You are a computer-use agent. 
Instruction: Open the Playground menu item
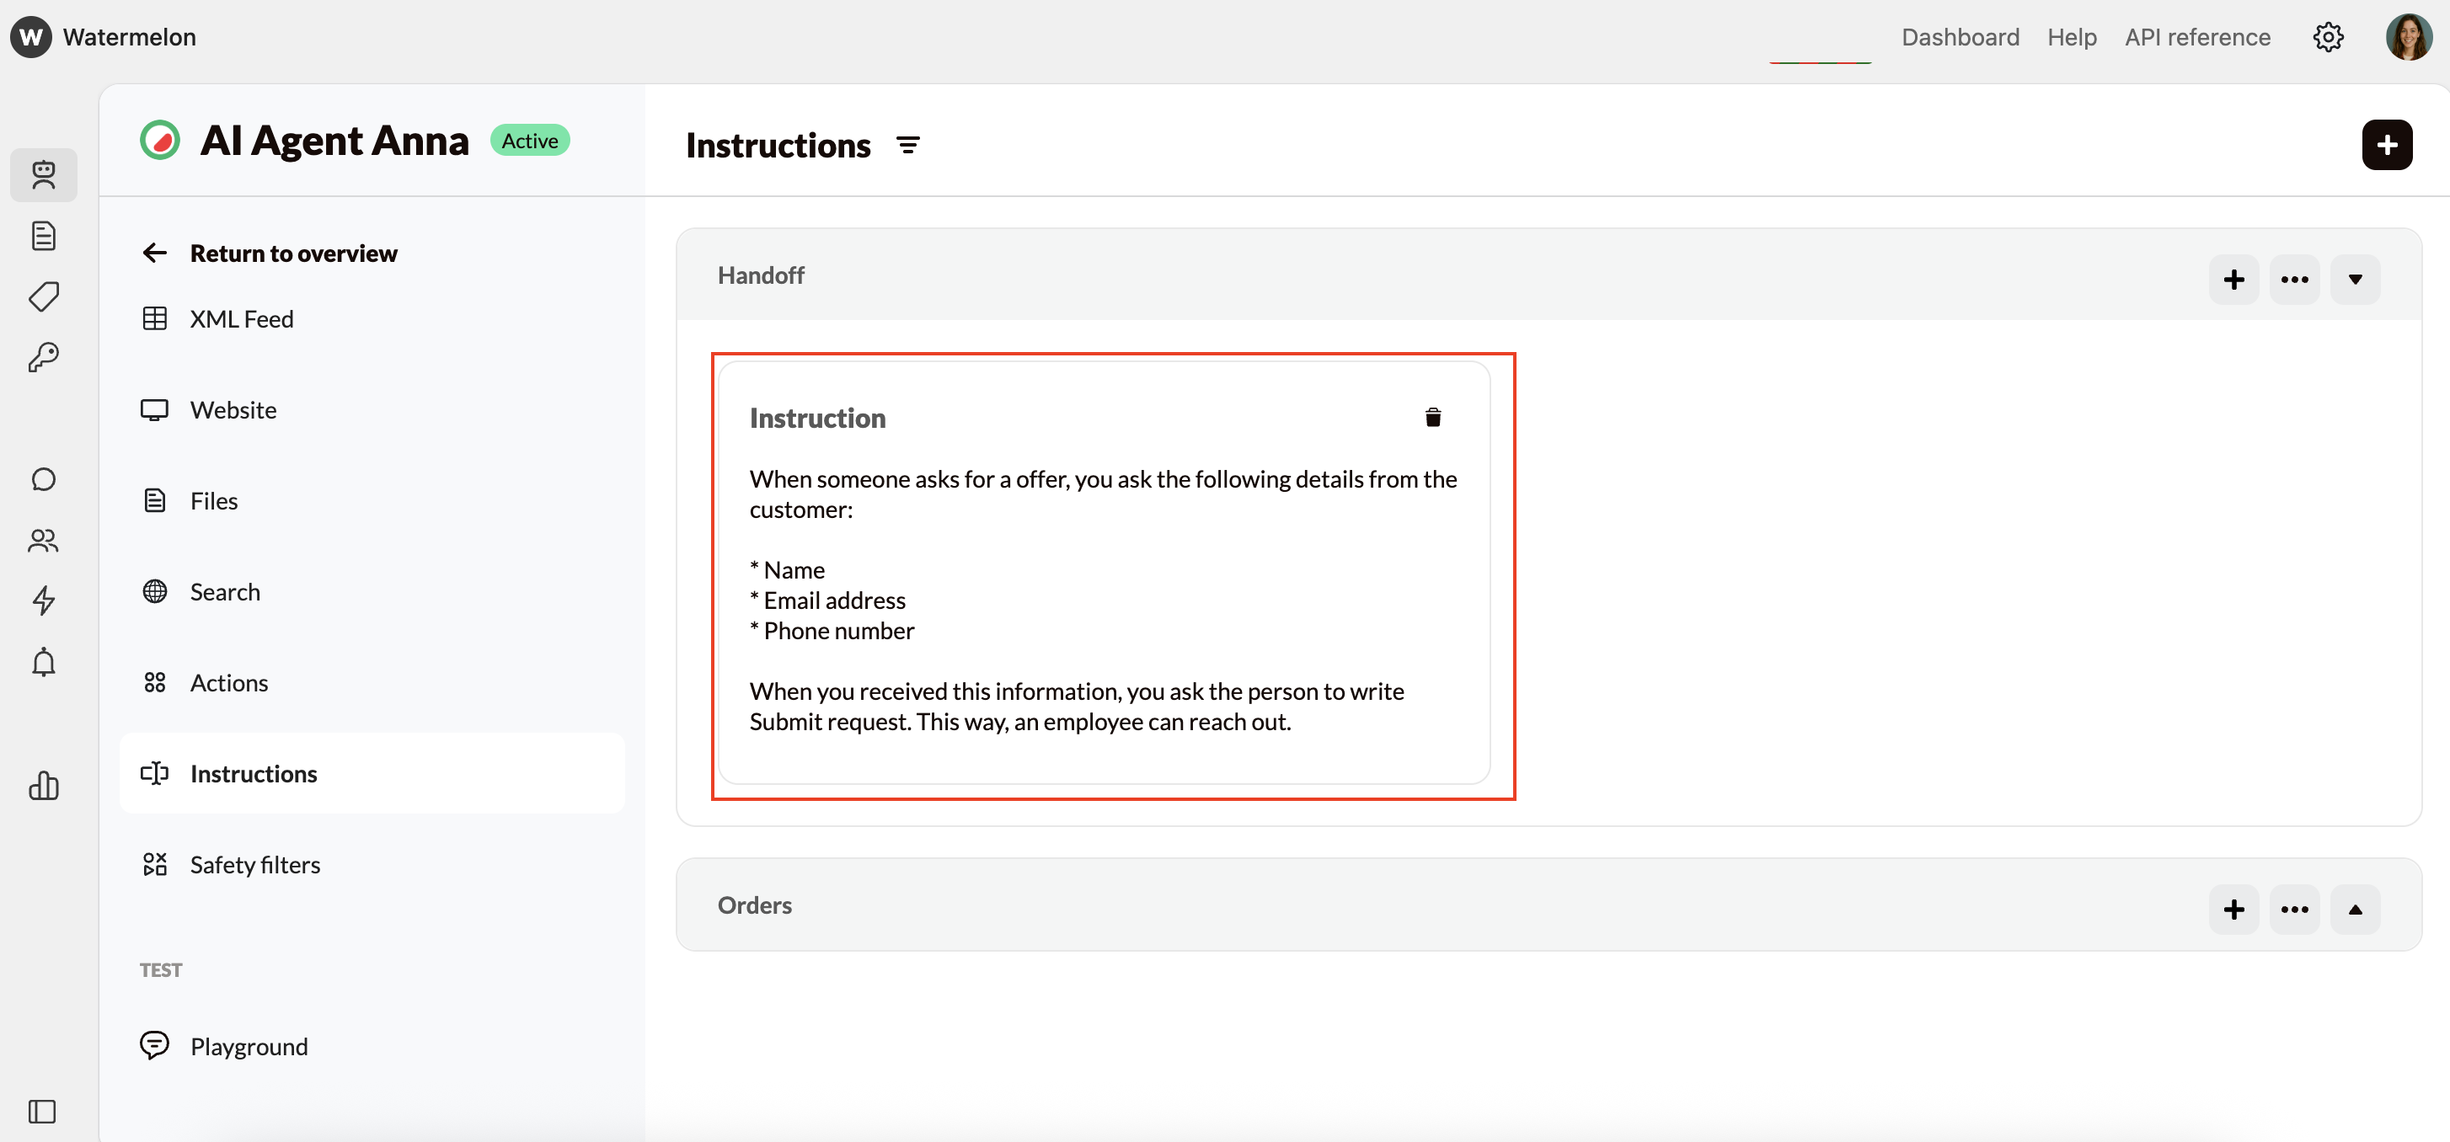(249, 1046)
